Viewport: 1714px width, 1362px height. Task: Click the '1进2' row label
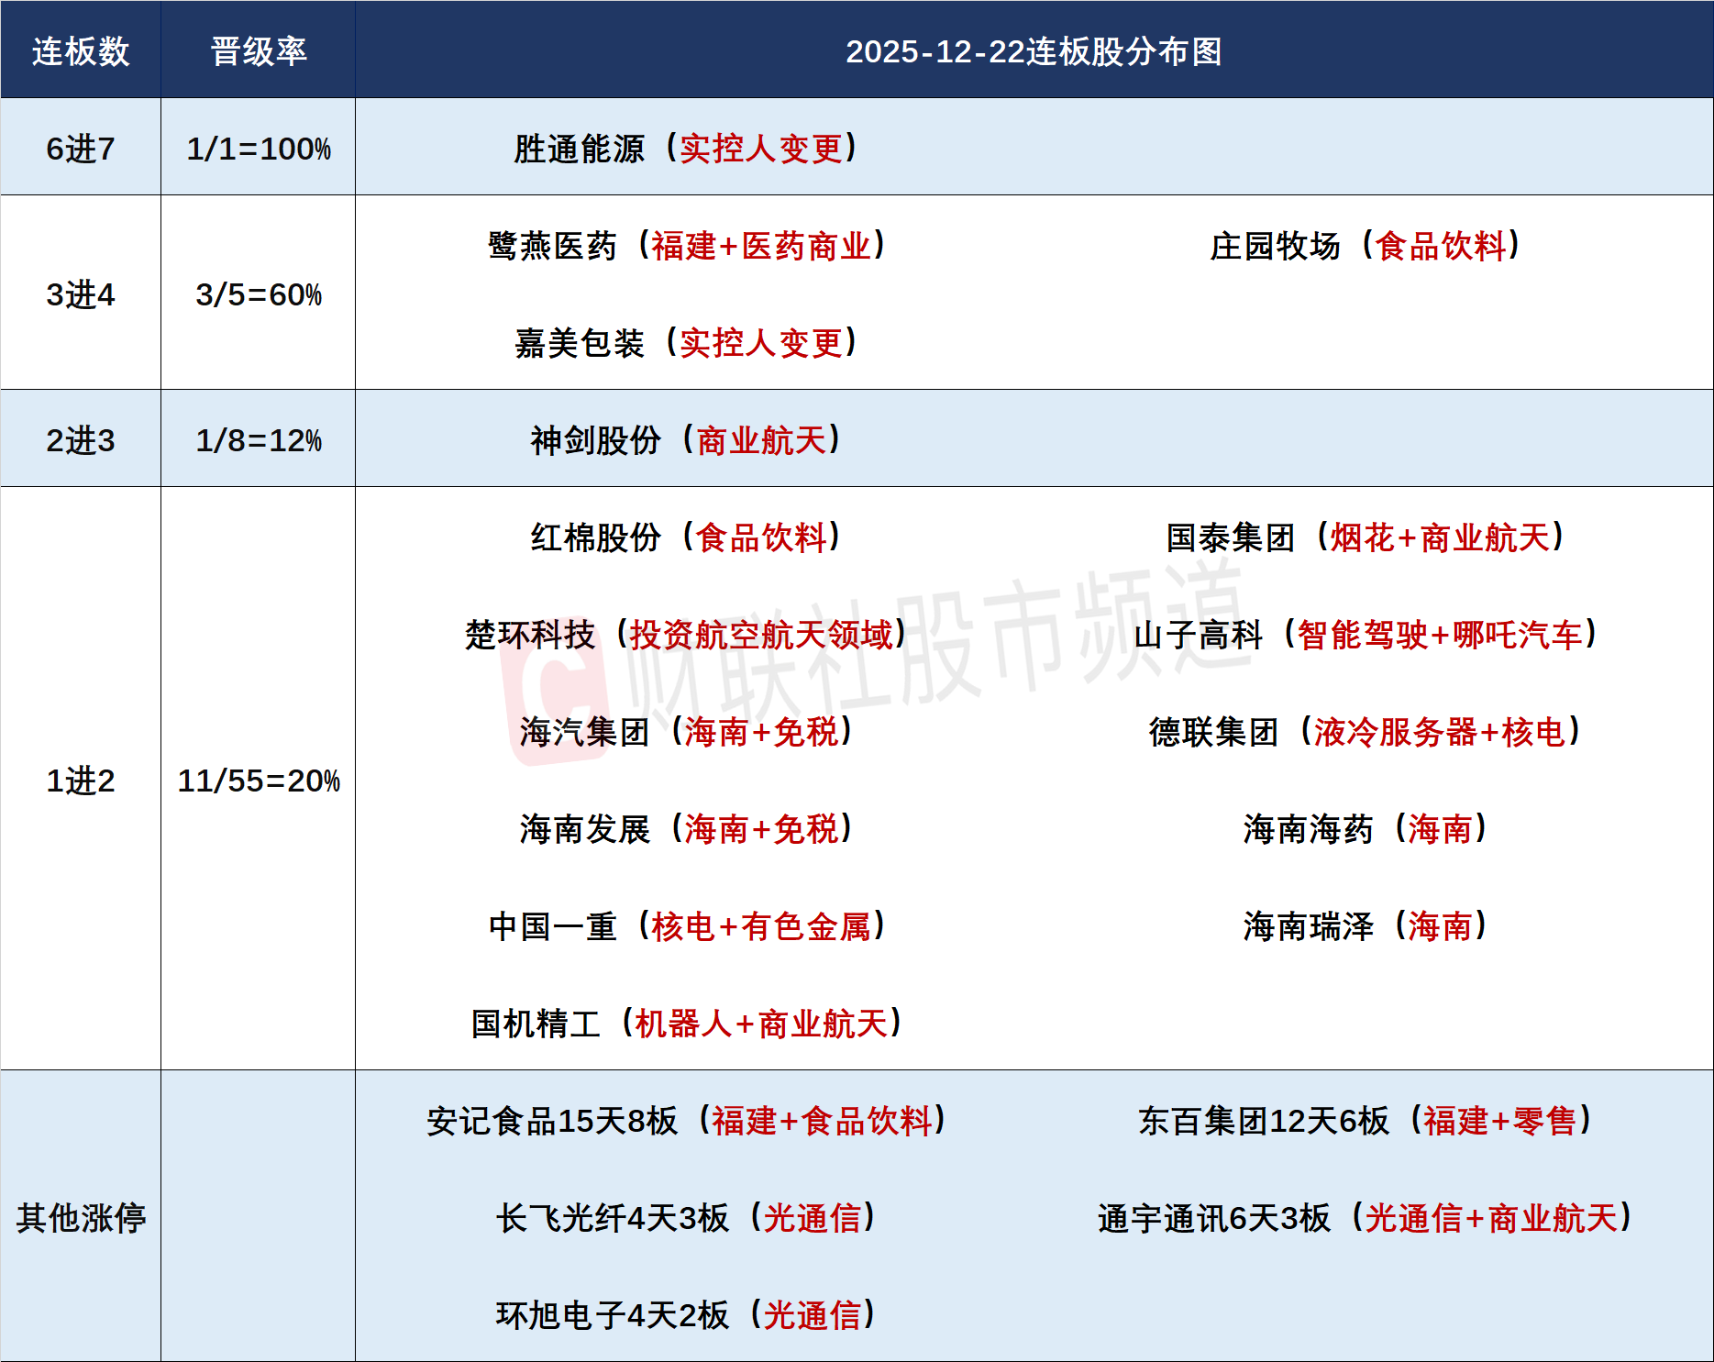[x=81, y=781]
